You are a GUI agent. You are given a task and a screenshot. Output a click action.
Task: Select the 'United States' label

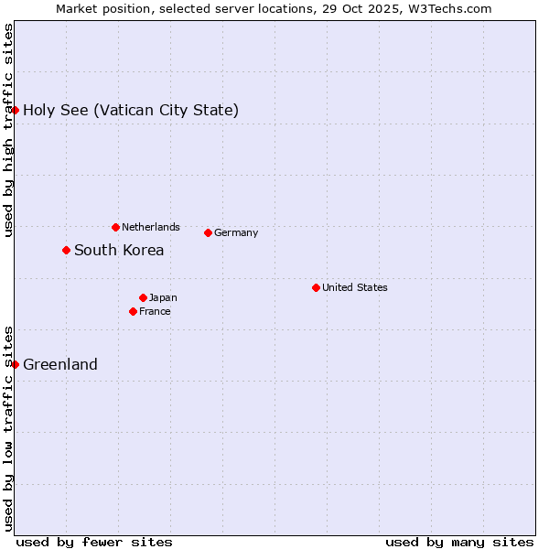pyautogui.click(x=355, y=287)
